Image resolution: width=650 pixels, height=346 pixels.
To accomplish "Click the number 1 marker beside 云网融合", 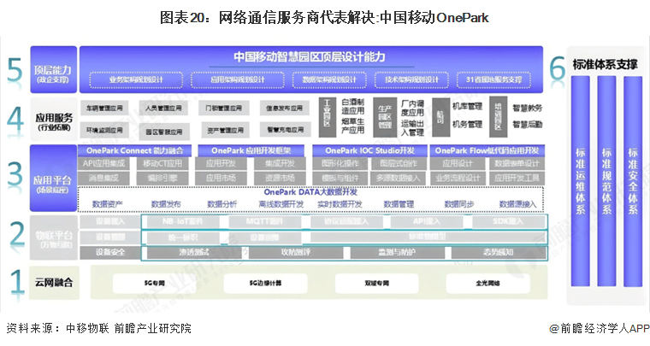I will pyautogui.click(x=15, y=280).
